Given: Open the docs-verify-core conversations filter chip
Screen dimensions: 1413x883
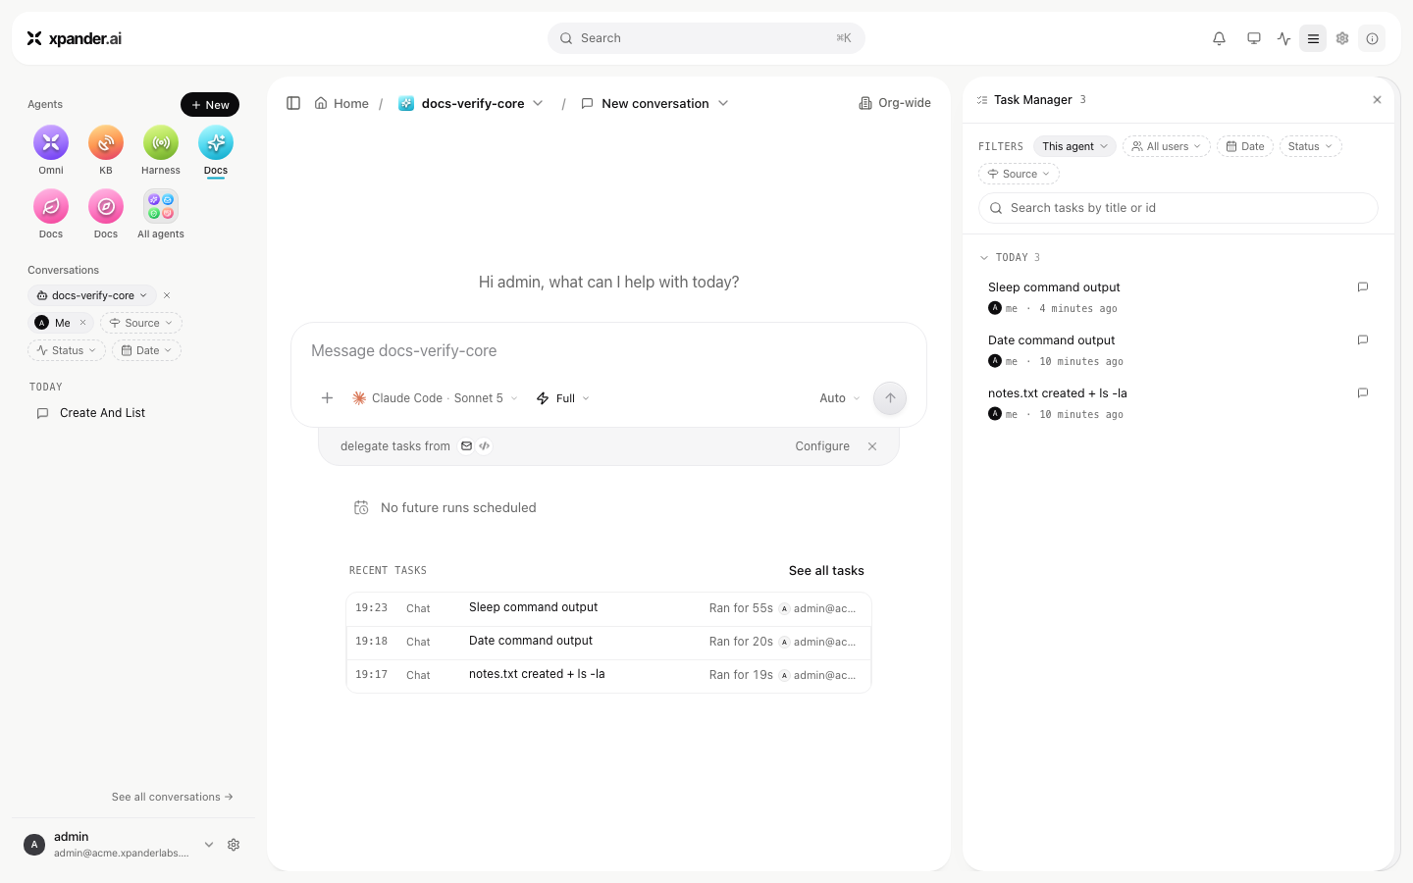Looking at the screenshot, I should (x=92, y=295).
